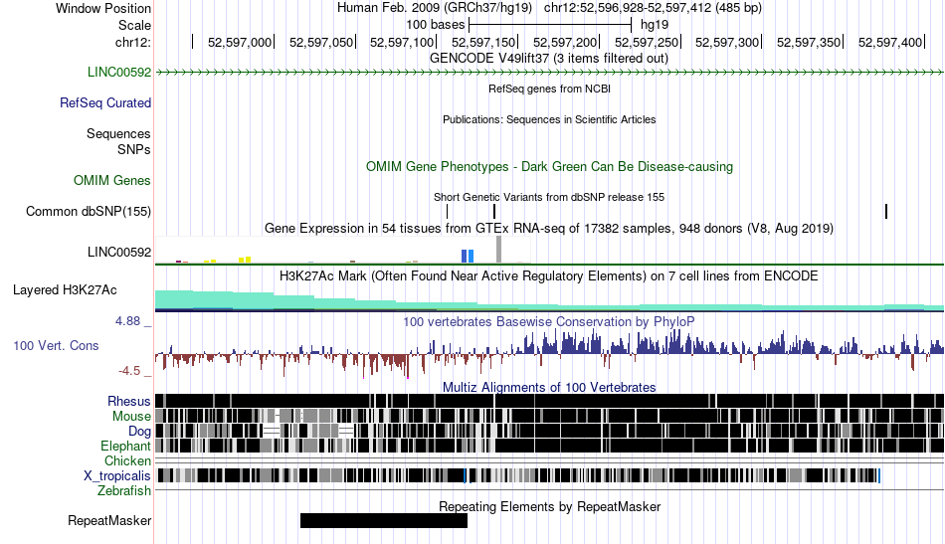The image size is (945, 544).
Task: Click the RepeatMasker track label
Action: [x=109, y=520]
